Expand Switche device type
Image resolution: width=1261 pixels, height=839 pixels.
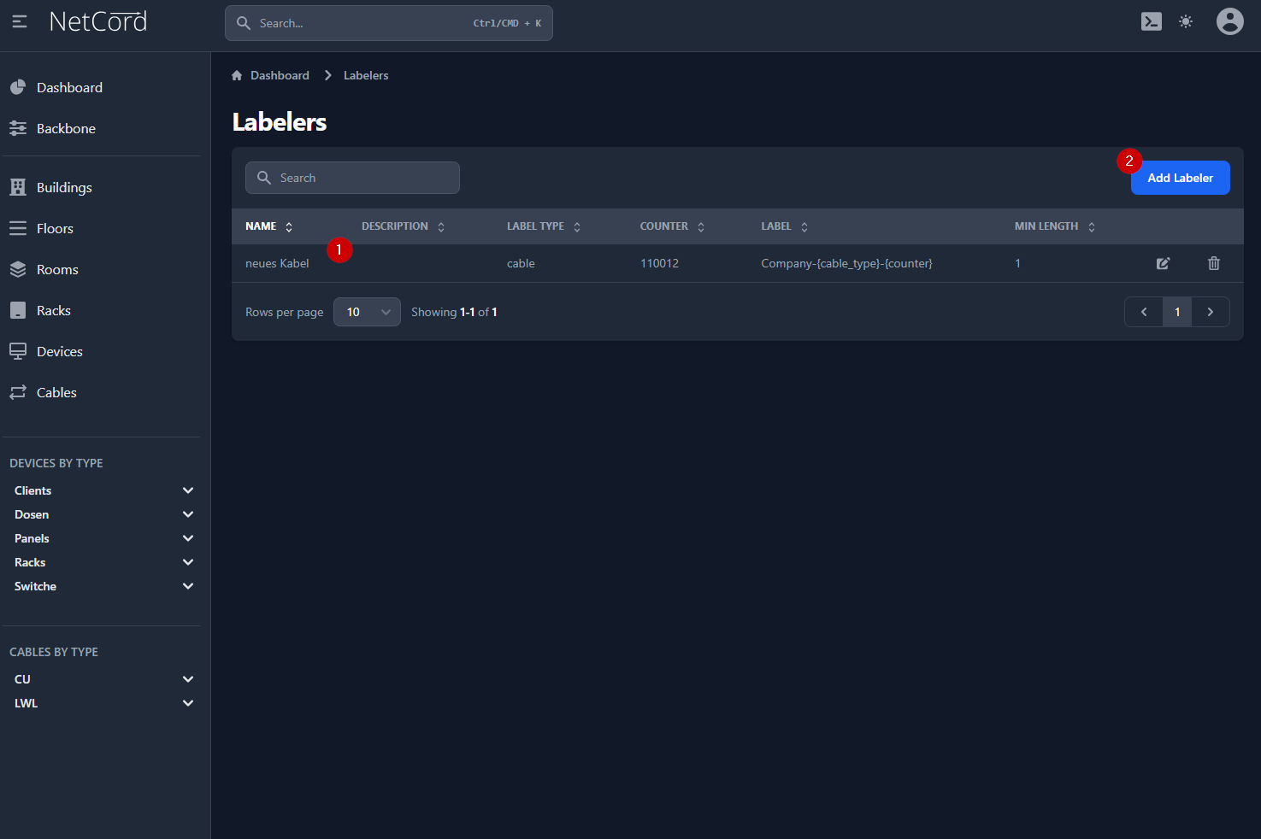[188, 586]
